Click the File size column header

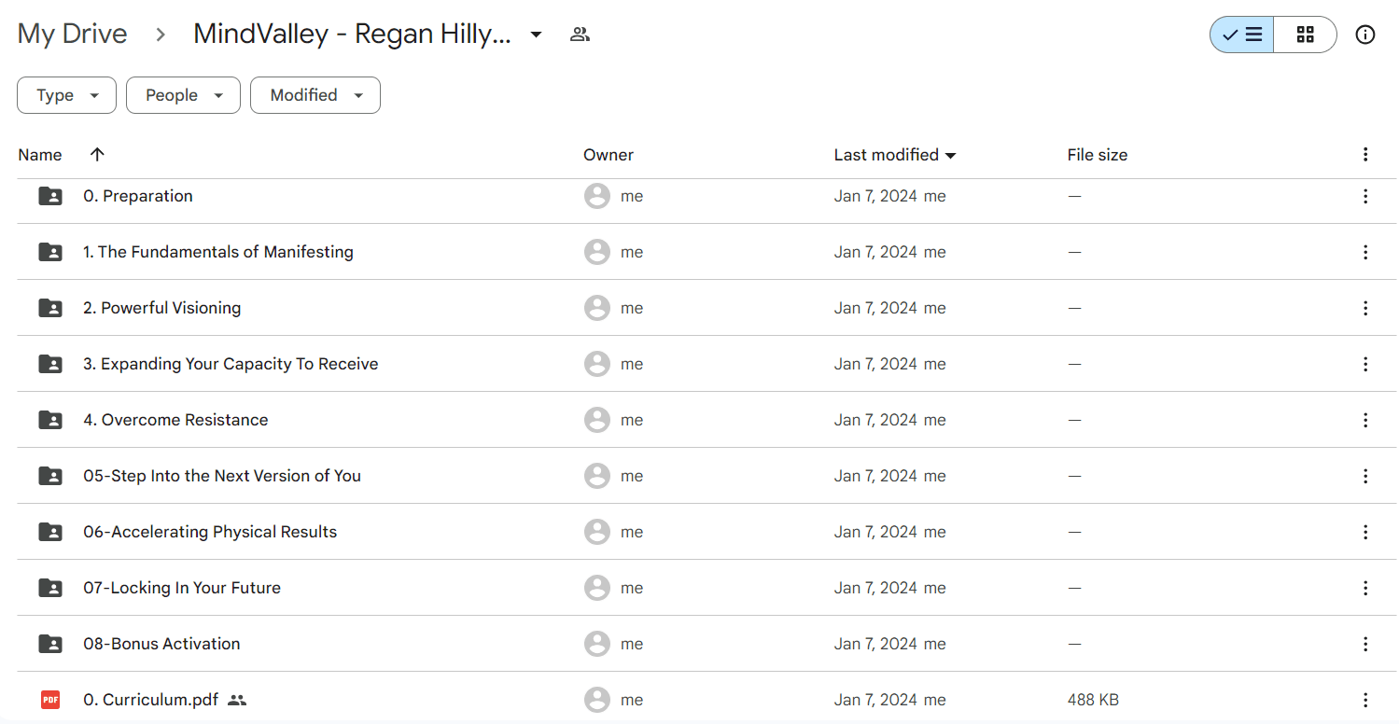coord(1098,155)
